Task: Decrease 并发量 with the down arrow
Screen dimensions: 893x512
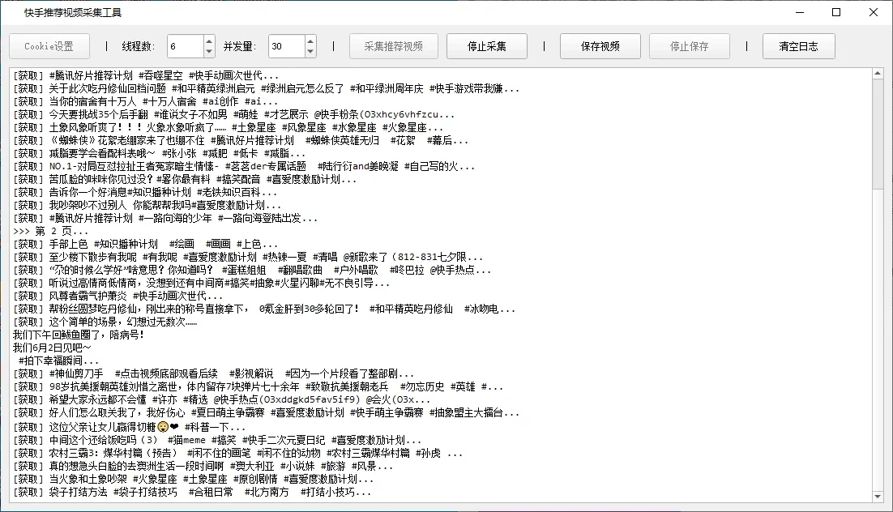Action: pos(310,51)
